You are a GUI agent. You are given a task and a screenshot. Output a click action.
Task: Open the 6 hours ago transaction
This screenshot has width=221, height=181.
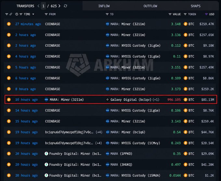click(x=25, y=78)
